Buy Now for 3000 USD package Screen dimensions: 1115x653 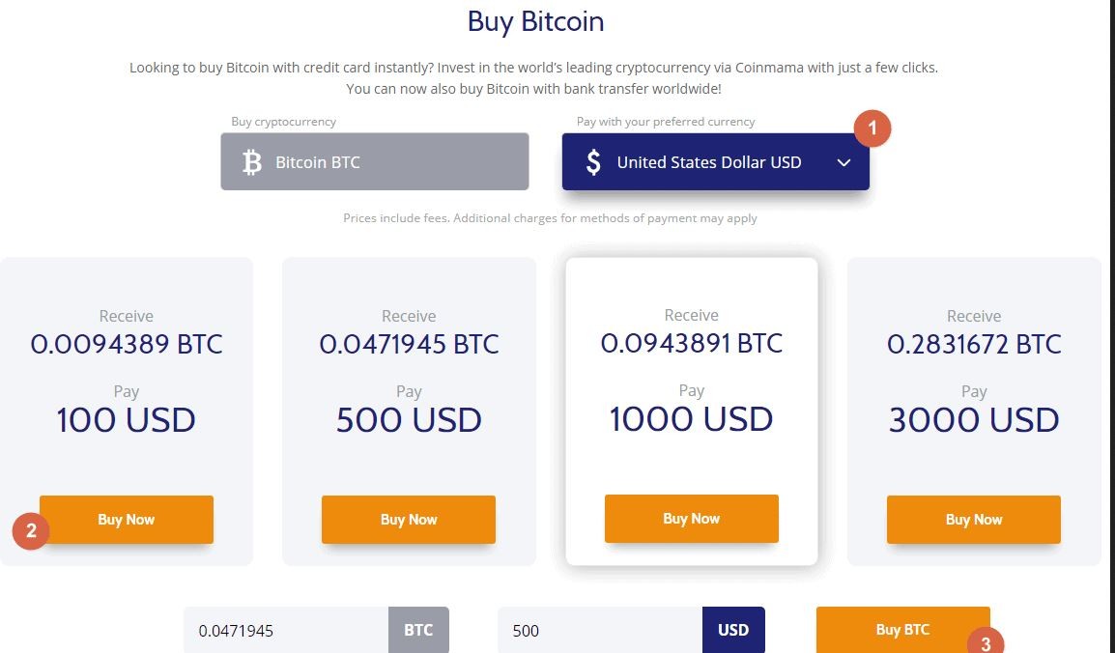pyautogui.click(x=974, y=520)
